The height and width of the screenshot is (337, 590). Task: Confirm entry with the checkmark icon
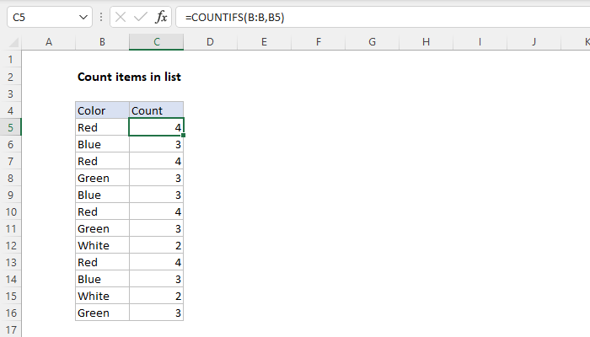[141, 18]
